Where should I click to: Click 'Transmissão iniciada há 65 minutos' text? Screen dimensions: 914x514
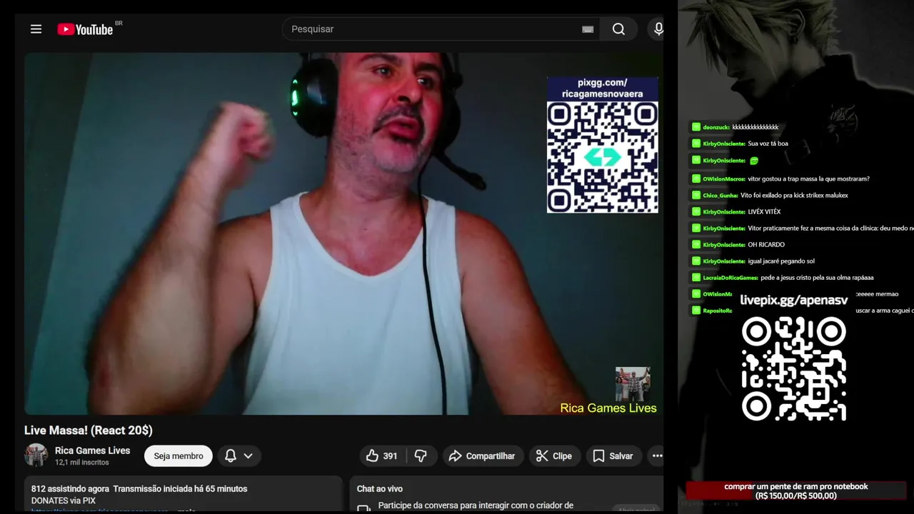(180, 489)
